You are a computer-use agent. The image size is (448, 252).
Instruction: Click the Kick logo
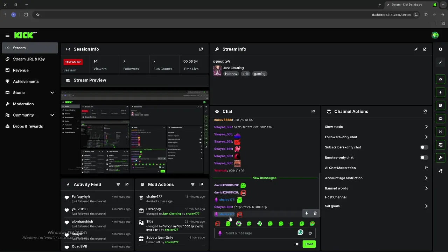(x=26, y=35)
